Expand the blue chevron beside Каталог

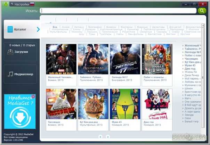pos(38,29)
